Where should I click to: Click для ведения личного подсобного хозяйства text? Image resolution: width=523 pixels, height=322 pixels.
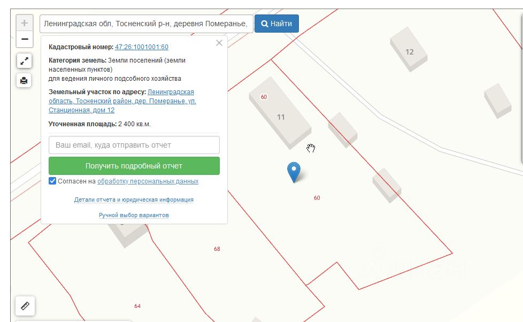115,79
